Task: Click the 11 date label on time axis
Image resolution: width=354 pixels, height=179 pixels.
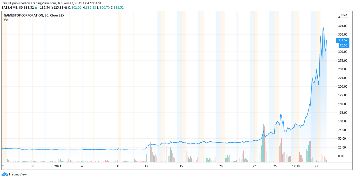Action: pos(118,166)
